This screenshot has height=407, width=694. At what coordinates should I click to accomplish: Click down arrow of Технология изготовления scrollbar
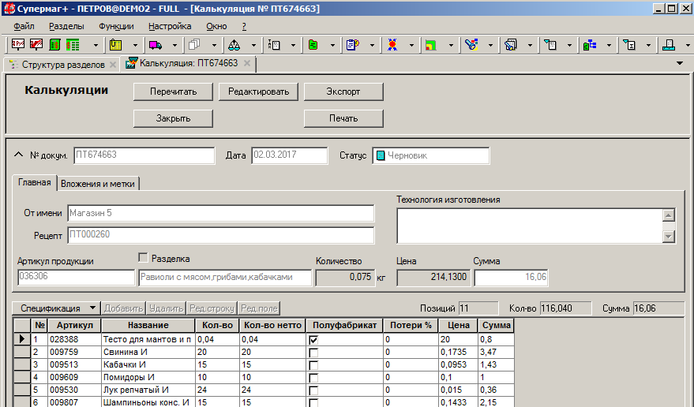pyautogui.click(x=668, y=237)
